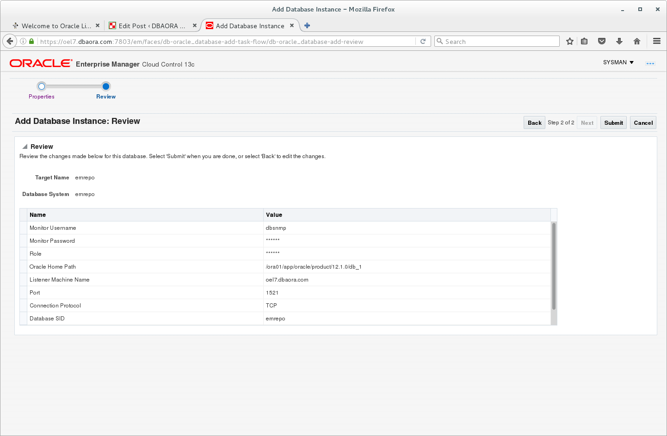Show site information icon in address bar
Image resolution: width=667 pixels, height=436 pixels.
point(23,41)
